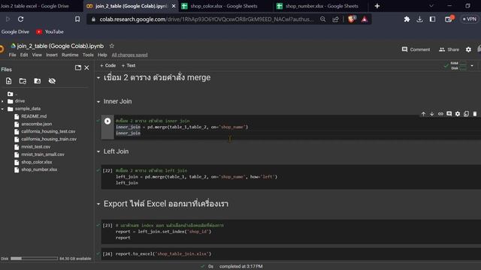Select shop_color.xlsx file

(x=37, y=162)
